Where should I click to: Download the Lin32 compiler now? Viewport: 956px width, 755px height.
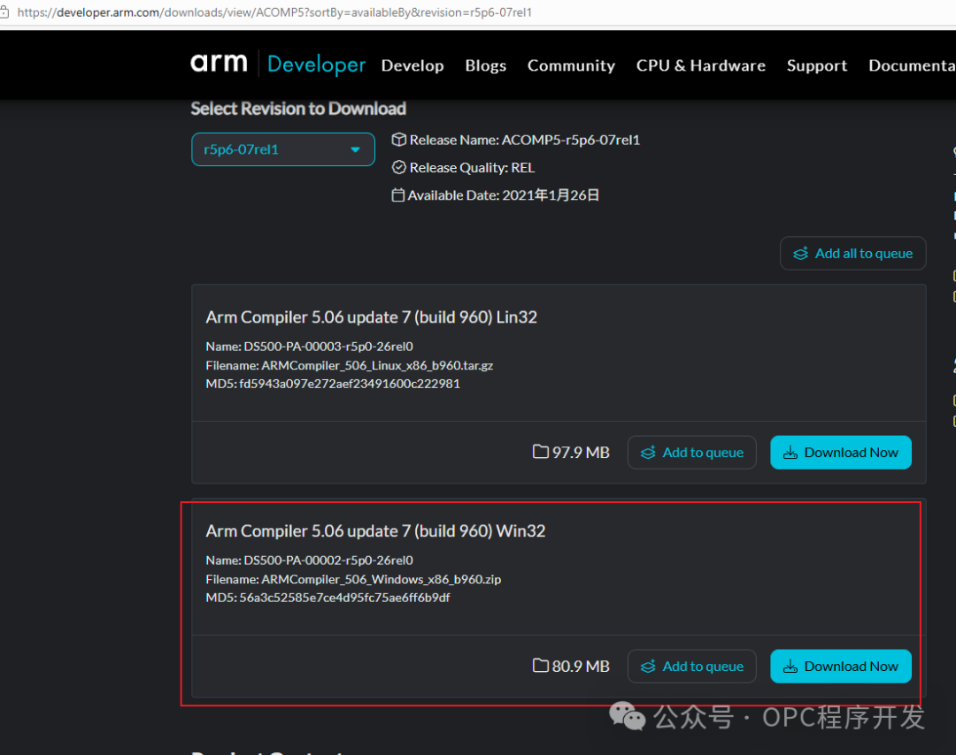tap(841, 453)
